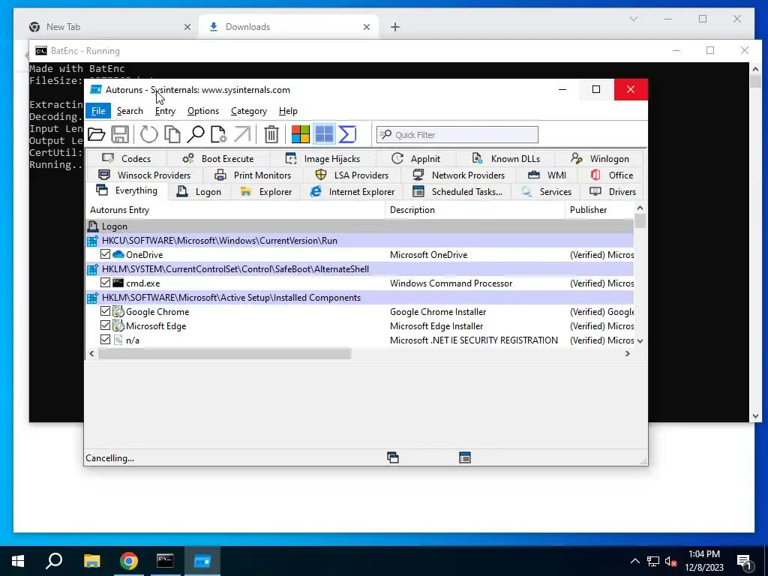
Task: Open Google Chrome from the taskbar
Action: click(x=129, y=561)
